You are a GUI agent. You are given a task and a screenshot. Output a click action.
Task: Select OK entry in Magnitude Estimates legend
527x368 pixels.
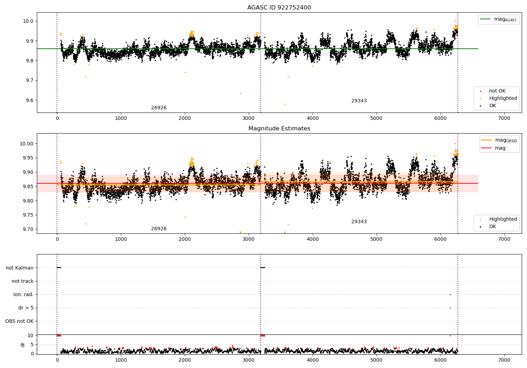click(493, 227)
